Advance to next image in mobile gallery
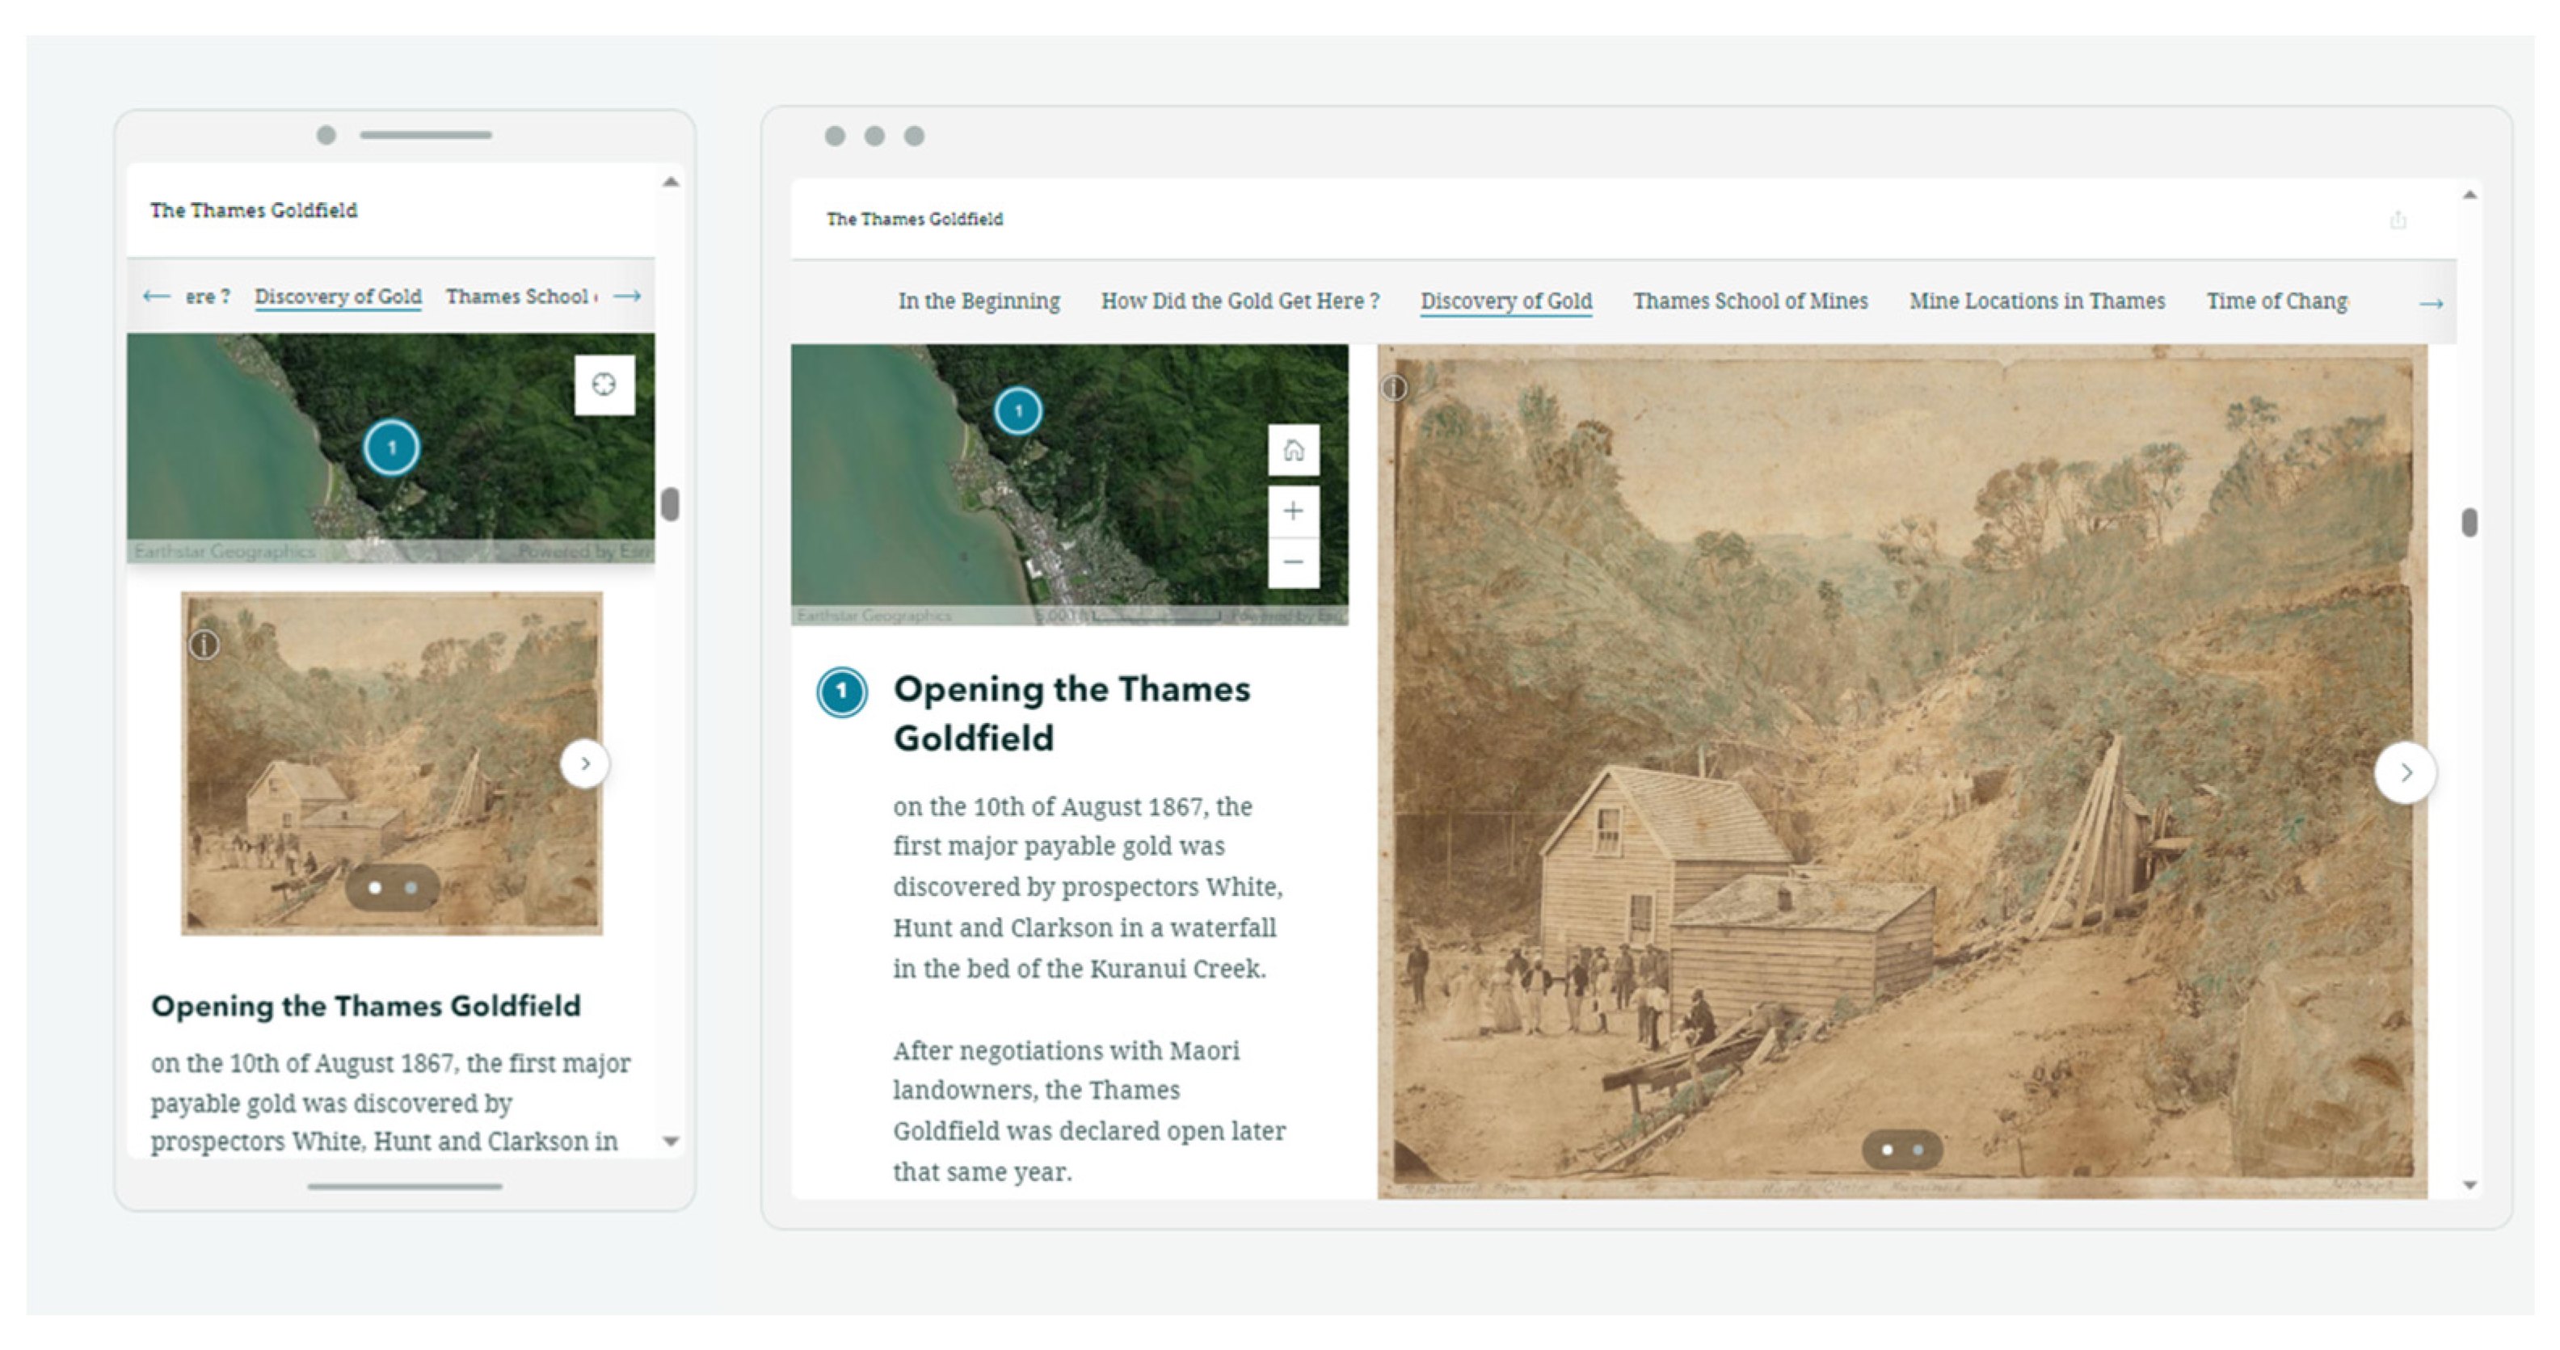This screenshot has width=2560, height=1350. (x=584, y=764)
